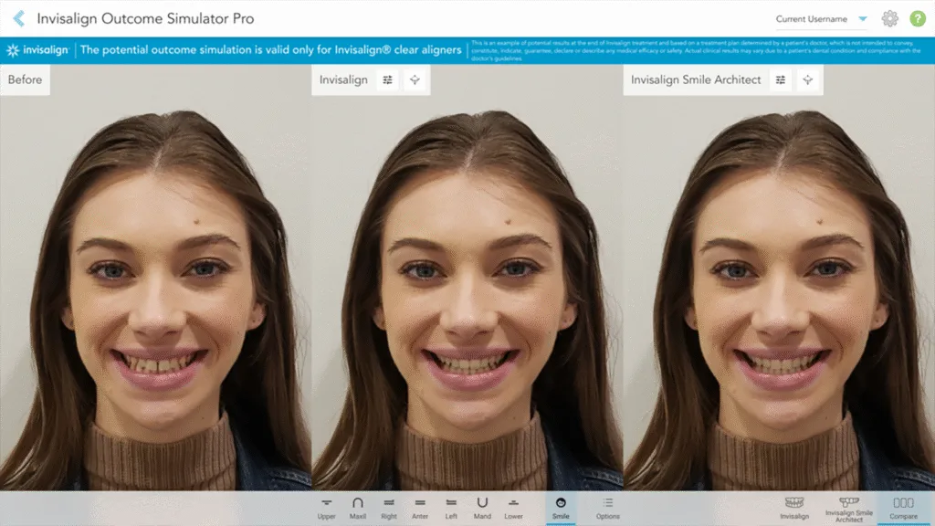The image size is (935, 526).
Task: Switch to the Right view
Action: [388, 508]
